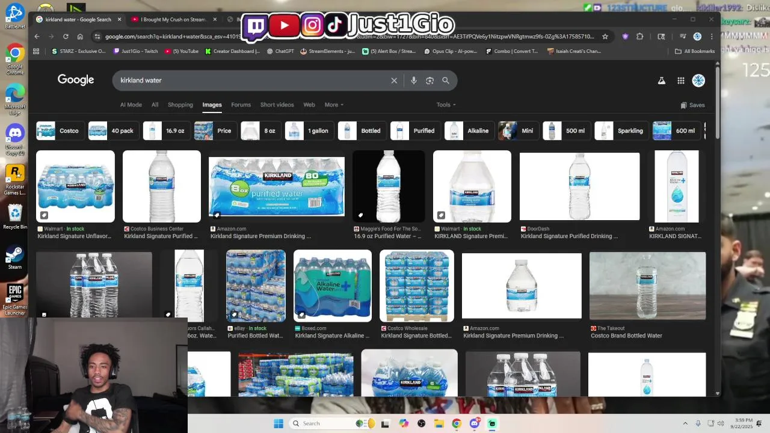770x433 pixels.
Task: Open the Google apps grid
Action: (681, 81)
